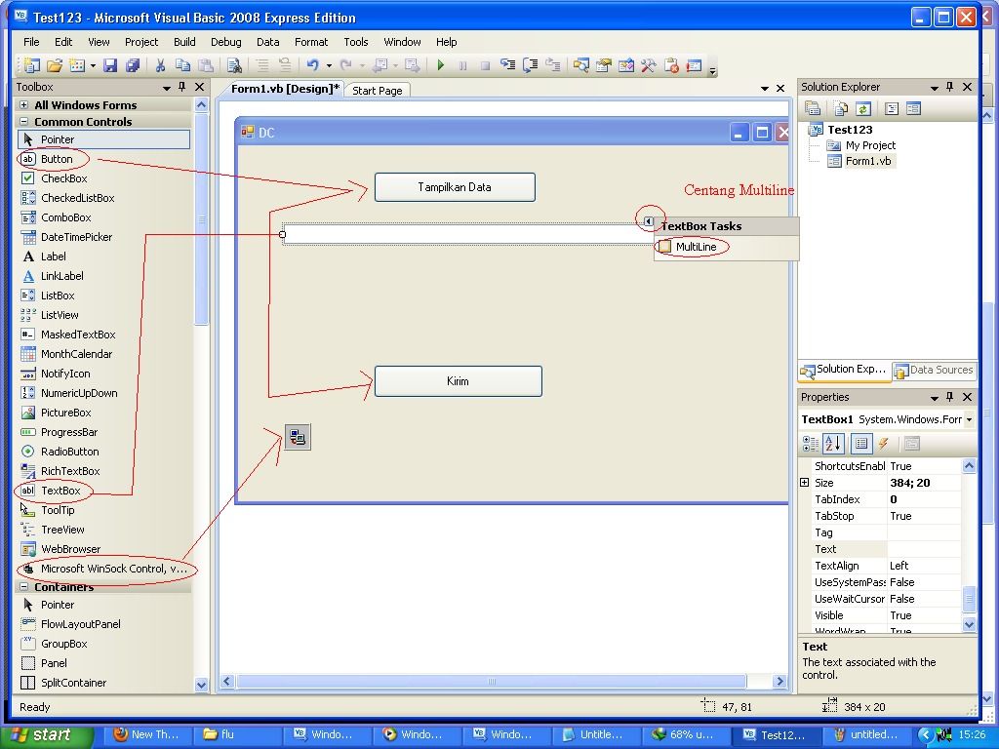Open the active files dropdown on the tab bar
The image size is (999, 749).
pos(765,89)
